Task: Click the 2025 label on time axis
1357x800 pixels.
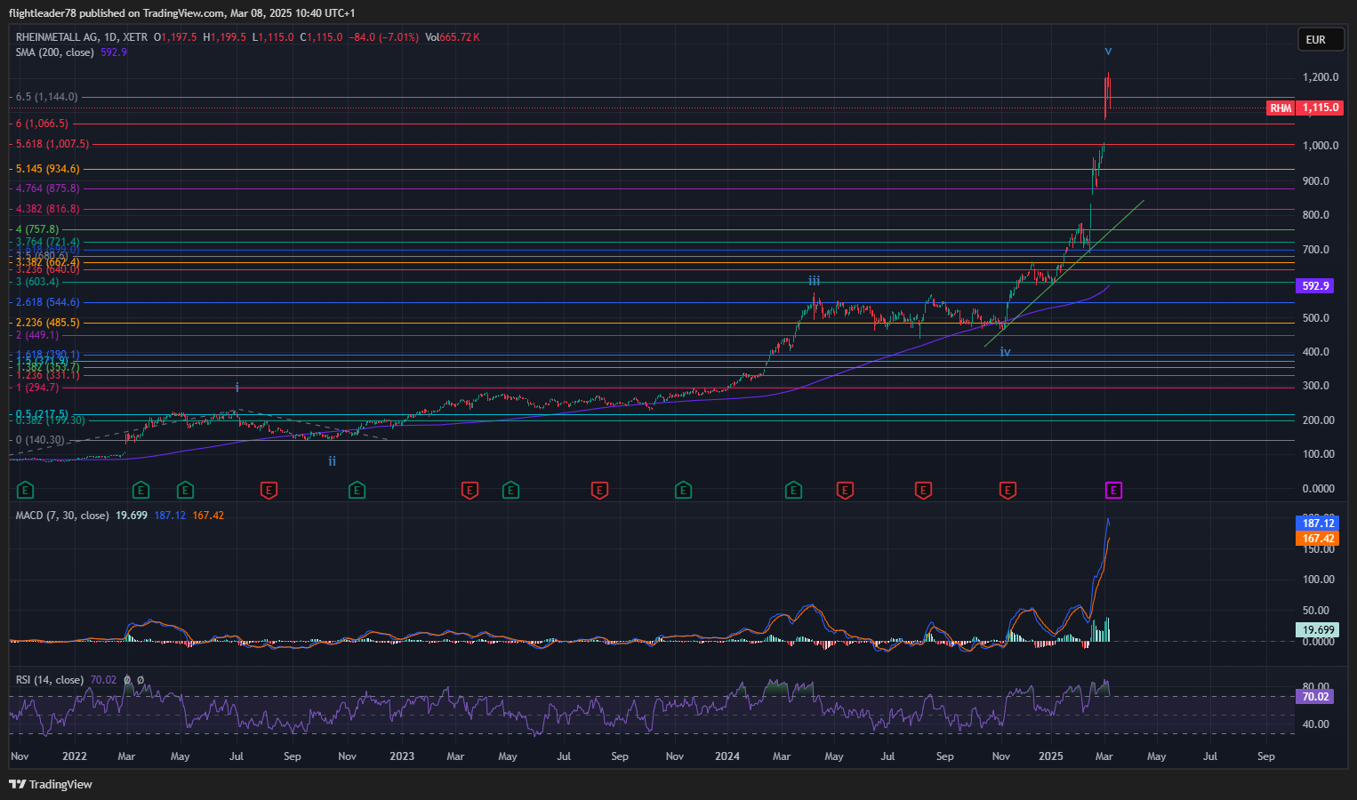Action: (1051, 756)
